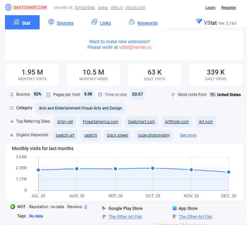Click the Login link
This screenshot has width=247, height=225.
tap(210, 8)
